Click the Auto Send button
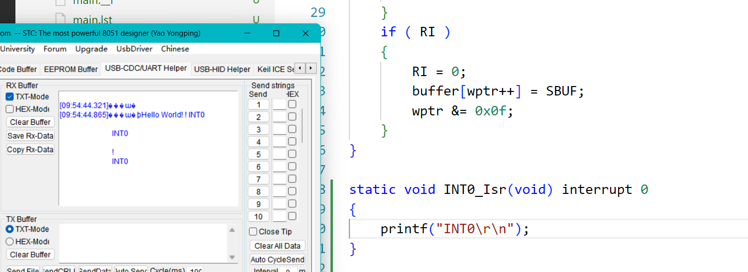Viewport: 748px width, 272px height. (x=131, y=270)
